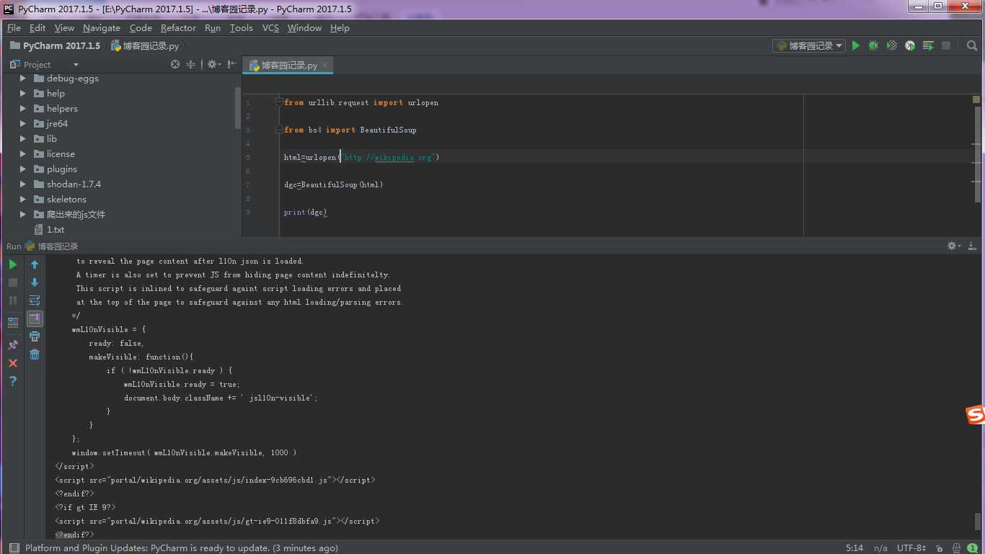This screenshot has width=985, height=554.
Task: Open Hector inspections icon in status bar
Action: [x=956, y=548]
